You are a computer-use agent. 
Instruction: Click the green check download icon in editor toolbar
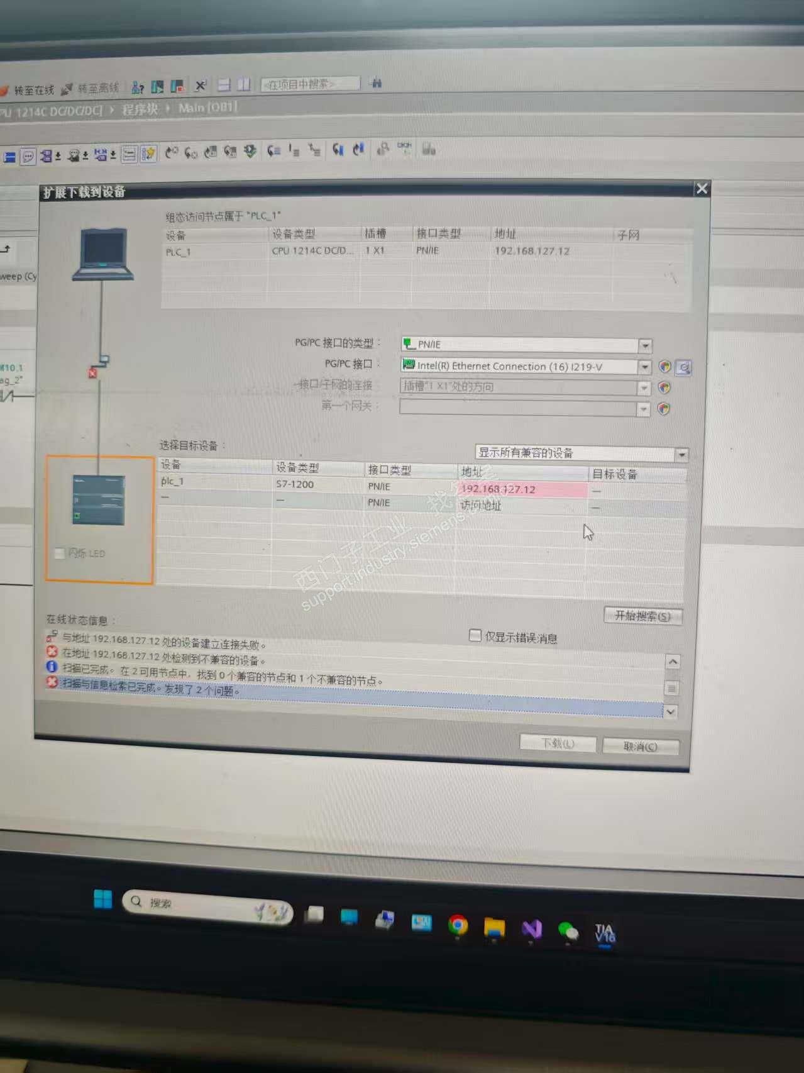pos(250,152)
